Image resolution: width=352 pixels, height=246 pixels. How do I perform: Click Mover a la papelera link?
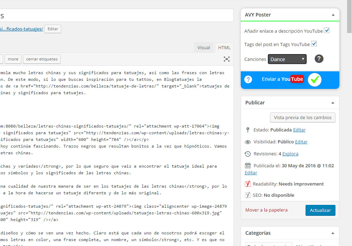(x=266, y=210)
